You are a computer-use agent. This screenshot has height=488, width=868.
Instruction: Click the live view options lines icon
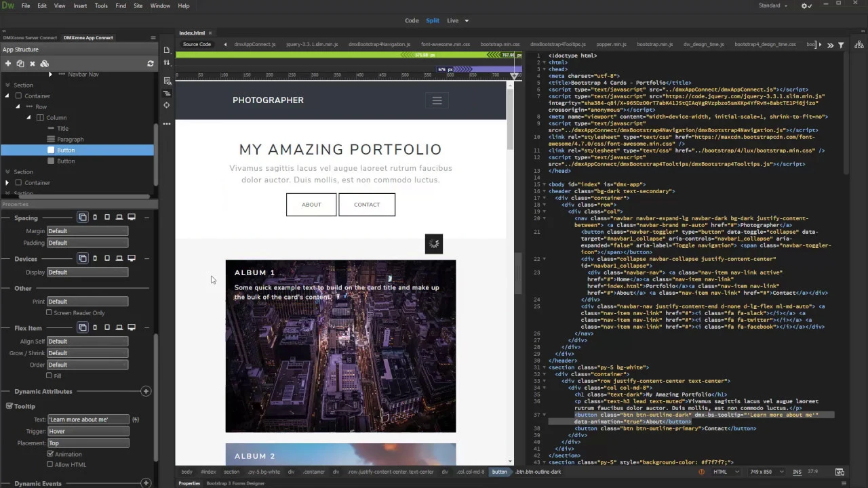[x=167, y=93]
